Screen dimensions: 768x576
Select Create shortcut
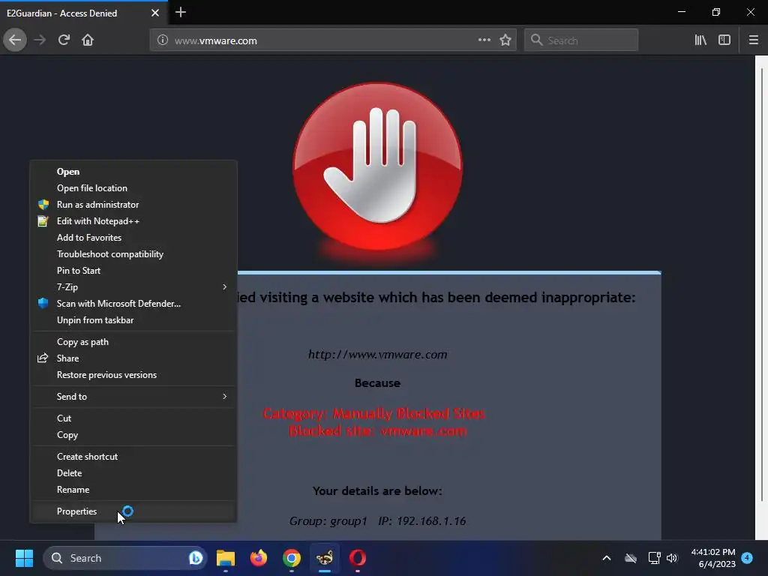pos(133,457)
